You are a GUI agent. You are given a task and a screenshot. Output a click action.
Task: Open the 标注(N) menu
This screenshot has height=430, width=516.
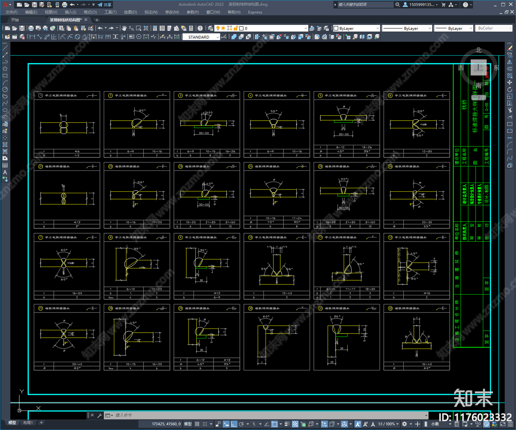pos(151,12)
